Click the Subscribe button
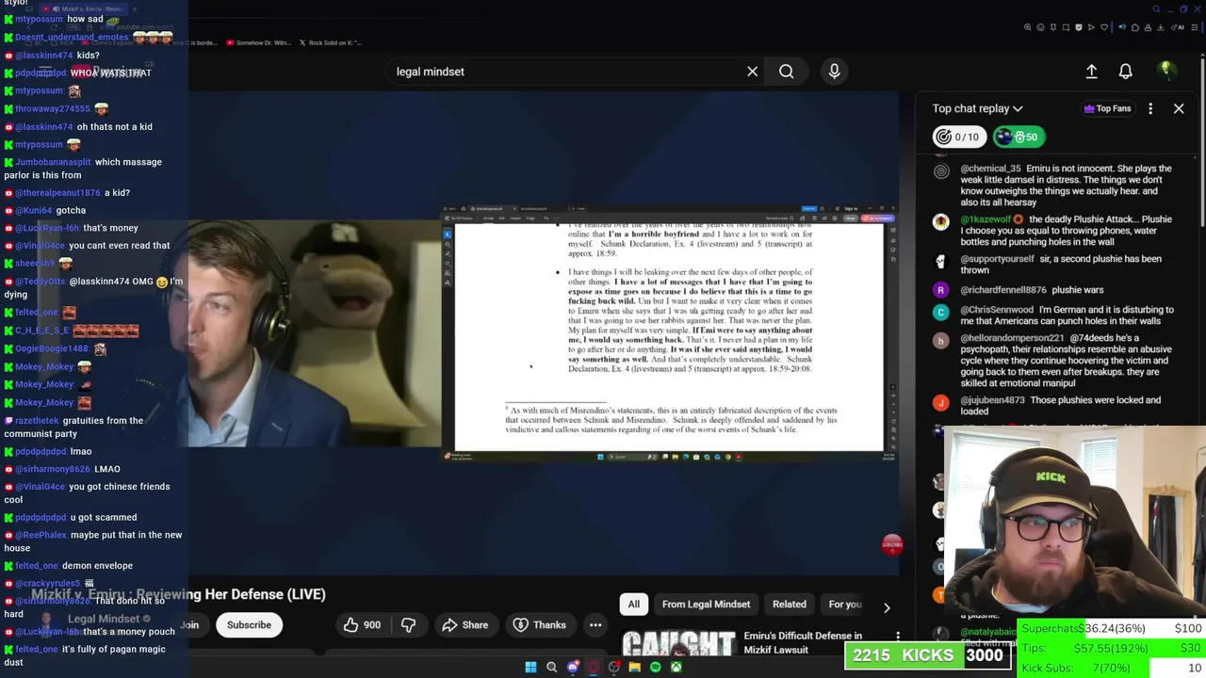The height and width of the screenshot is (678, 1206). point(249,625)
